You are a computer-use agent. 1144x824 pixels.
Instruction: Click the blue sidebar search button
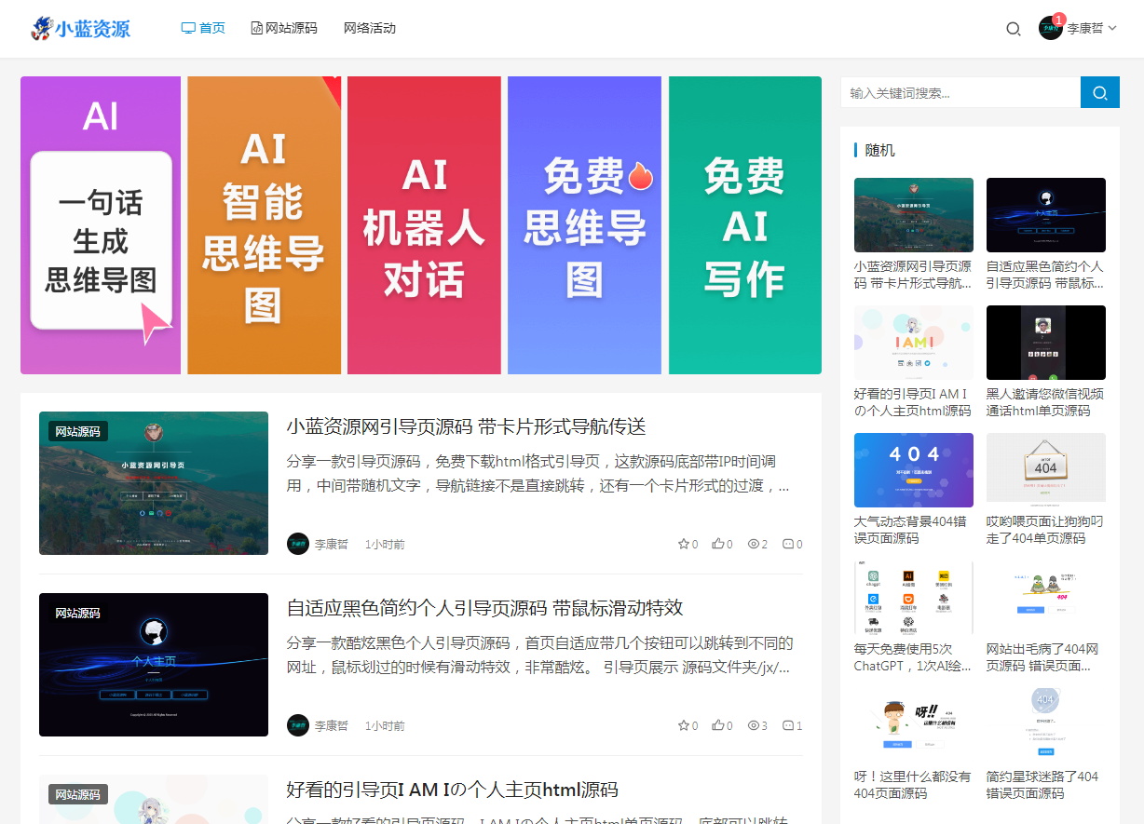1100,92
